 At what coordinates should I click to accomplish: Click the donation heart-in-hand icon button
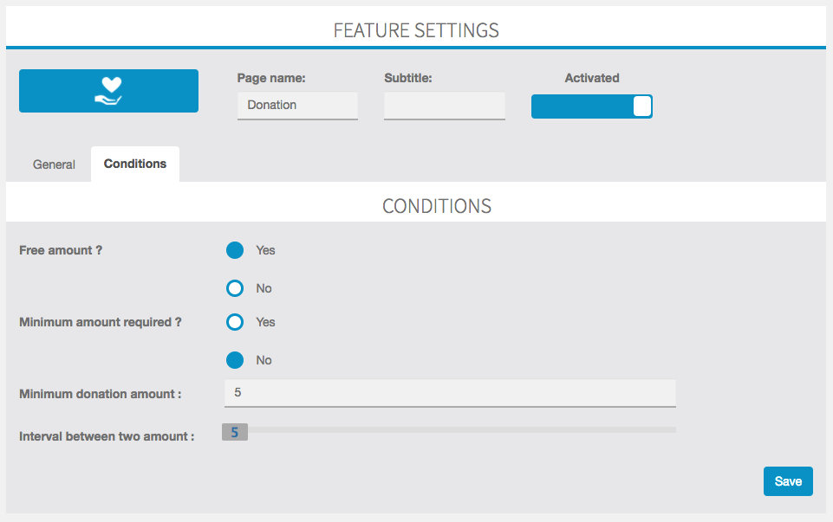pyautogui.click(x=109, y=91)
